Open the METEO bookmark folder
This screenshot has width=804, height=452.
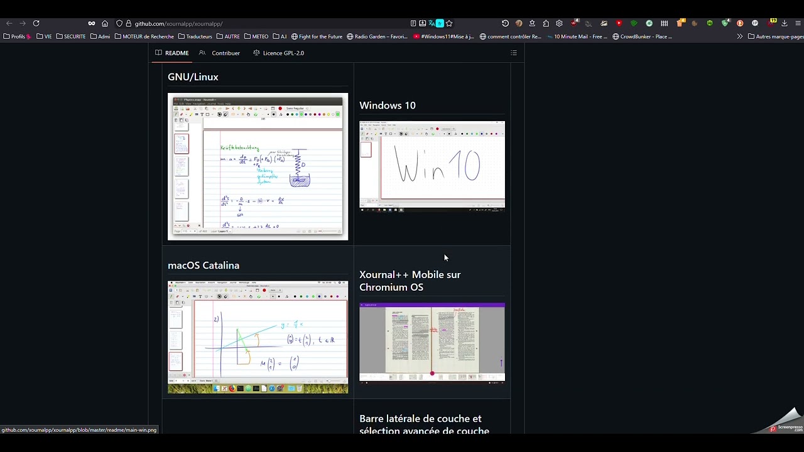(x=256, y=36)
